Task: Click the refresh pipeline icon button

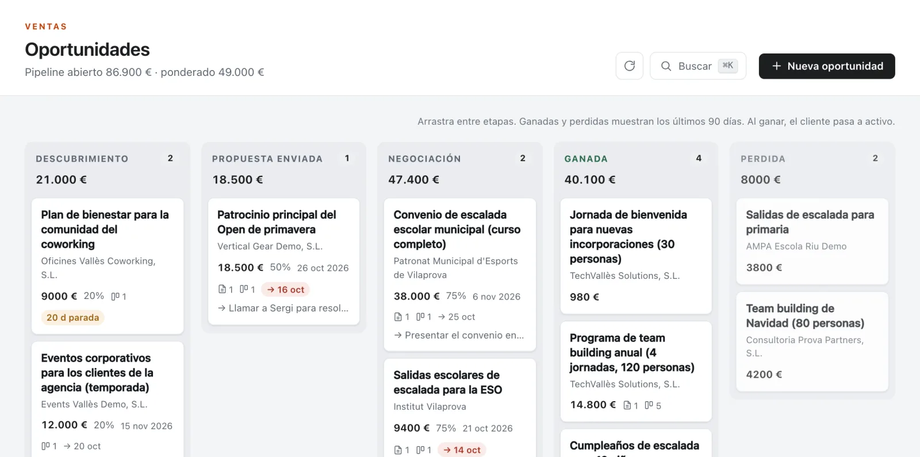Action: click(630, 66)
